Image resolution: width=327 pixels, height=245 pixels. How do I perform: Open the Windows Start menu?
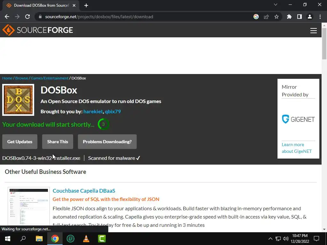tap(8, 239)
